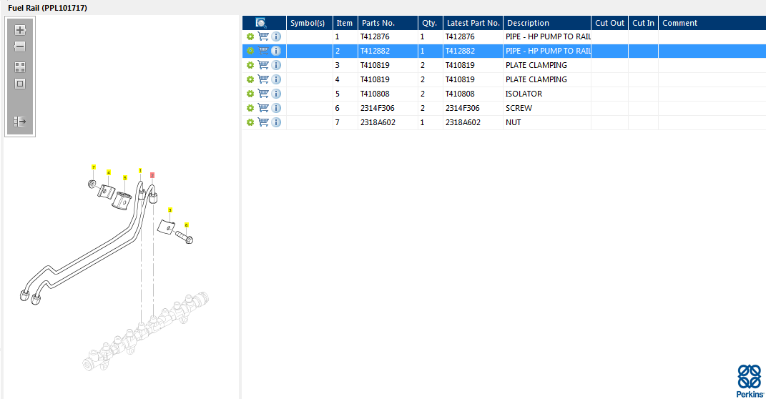Click the four-squares grid view icon
The height and width of the screenshot is (399, 766).
[20, 67]
